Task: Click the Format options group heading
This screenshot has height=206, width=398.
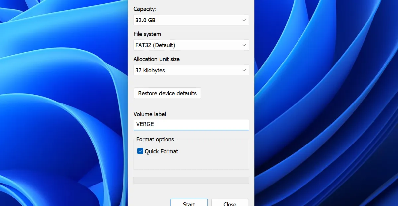Action: [155, 139]
